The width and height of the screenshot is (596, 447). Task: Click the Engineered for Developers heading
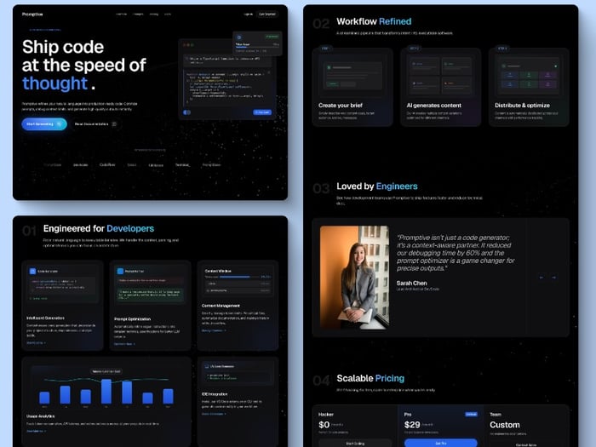(x=99, y=228)
